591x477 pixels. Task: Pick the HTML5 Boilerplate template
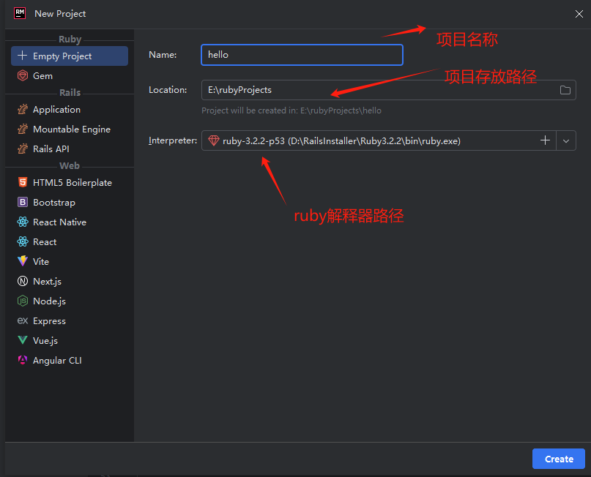pyautogui.click(x=70, y=182)
